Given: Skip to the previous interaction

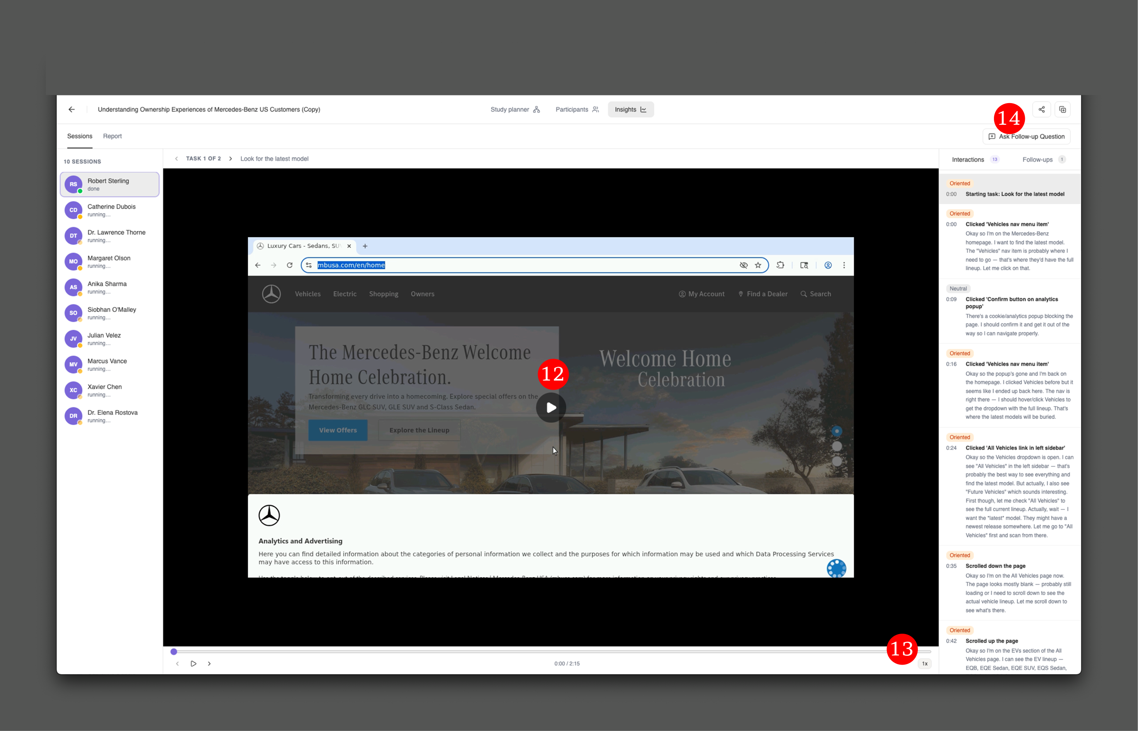Looking at the screenshot, I should click(178, 663).
